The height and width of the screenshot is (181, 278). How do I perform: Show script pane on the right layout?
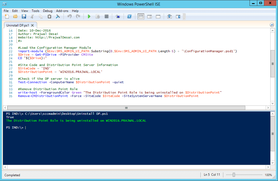click(x=149, y=17)
